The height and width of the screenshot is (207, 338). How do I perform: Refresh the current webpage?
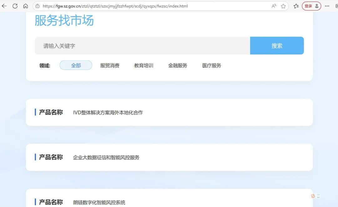15,6
